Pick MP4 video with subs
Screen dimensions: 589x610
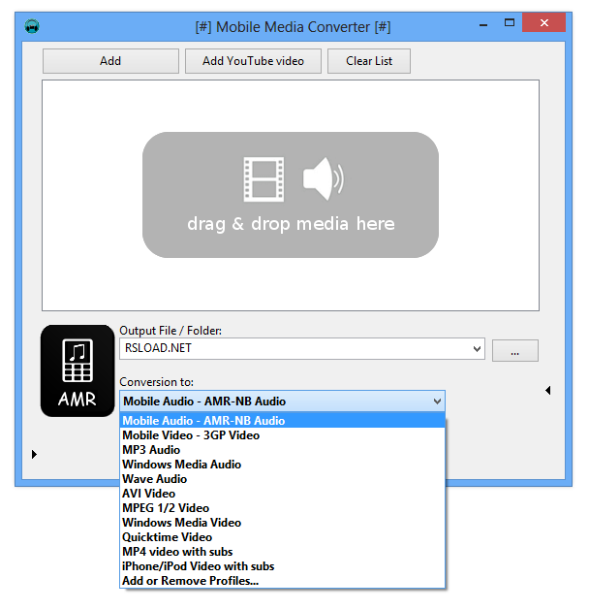(282, 552)
